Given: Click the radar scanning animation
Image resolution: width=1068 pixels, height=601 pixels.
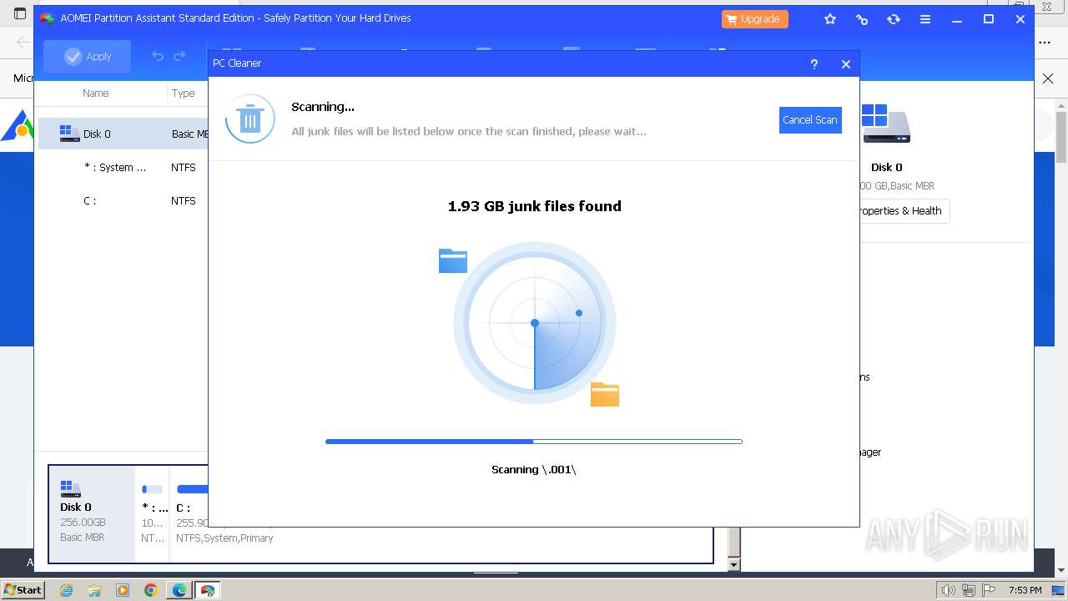Looking at the screenshot, I should click(x=535, y=323).
